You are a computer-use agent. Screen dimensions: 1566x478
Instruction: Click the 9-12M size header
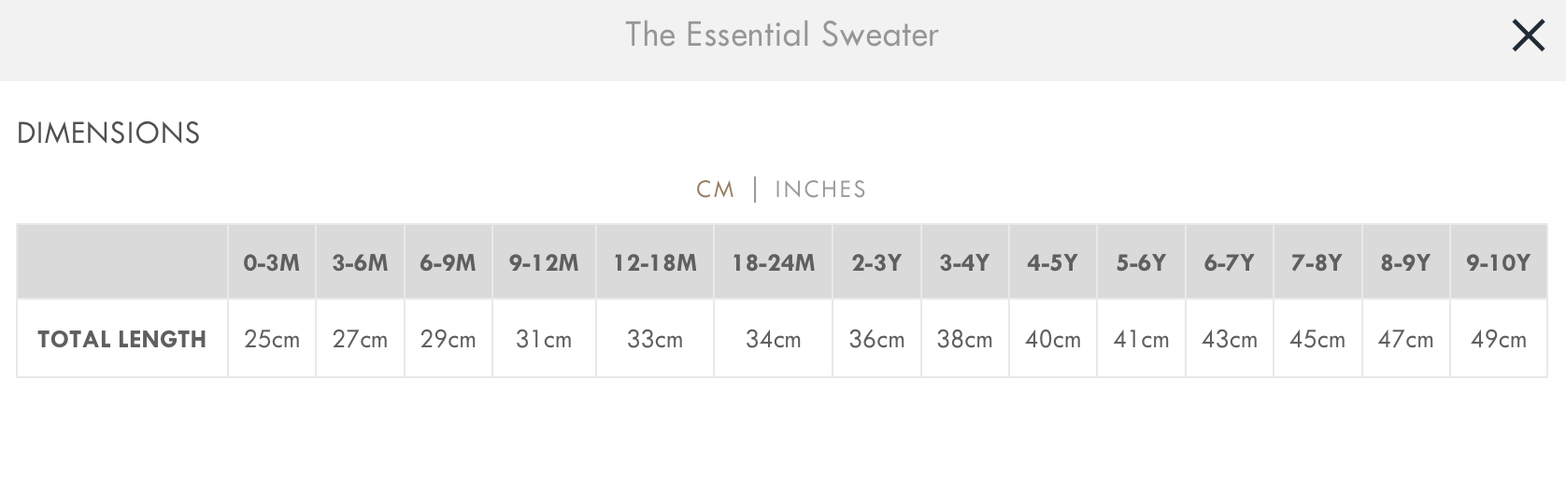tap(544, 263)
